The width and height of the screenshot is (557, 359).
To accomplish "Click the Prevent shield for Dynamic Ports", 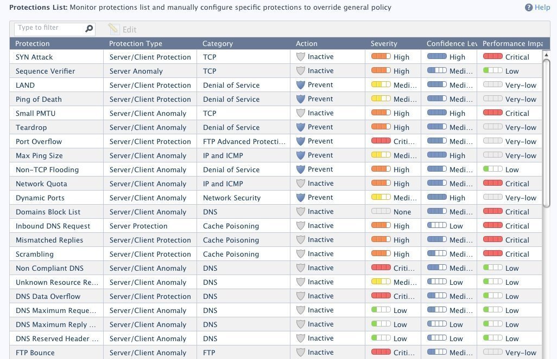I will click(301, 198).
